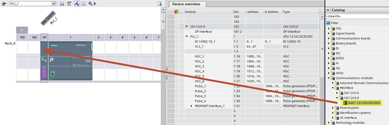Select rack slot header 2
The width and height of the screenshot is (389, 125).
tap(98, 37)
